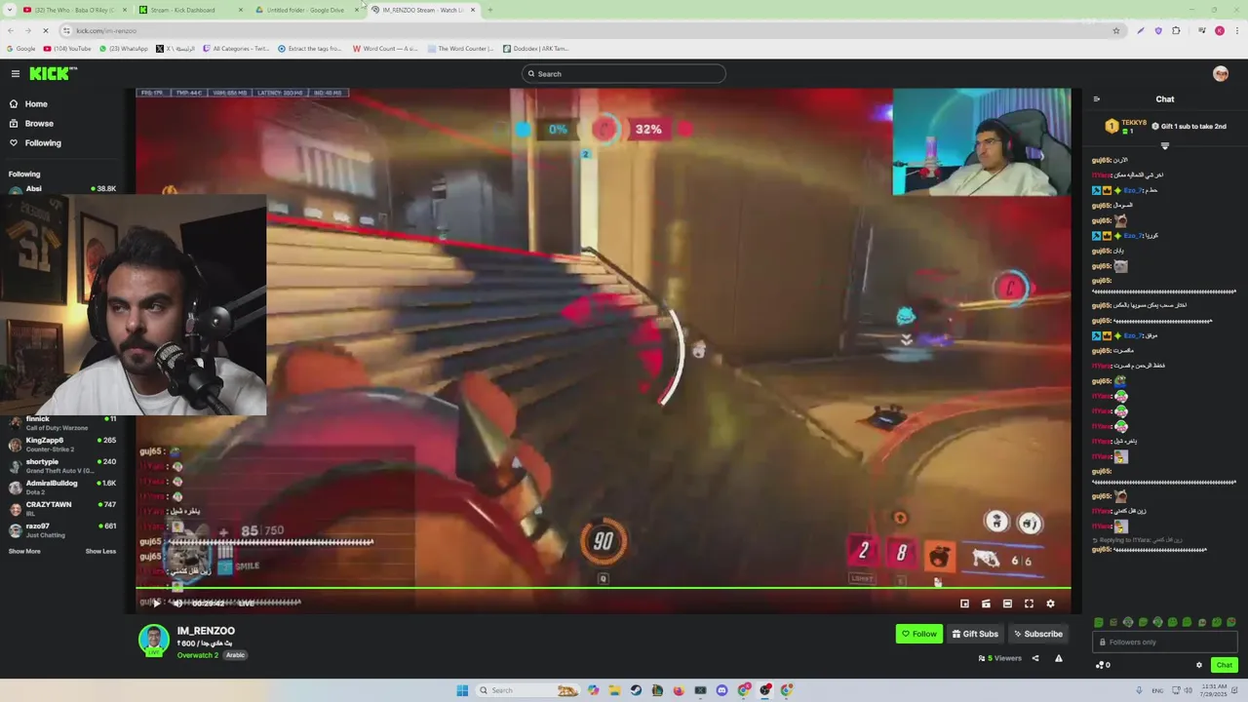
Task: Open the clip creation icon
Action: (x=986, y=604)
